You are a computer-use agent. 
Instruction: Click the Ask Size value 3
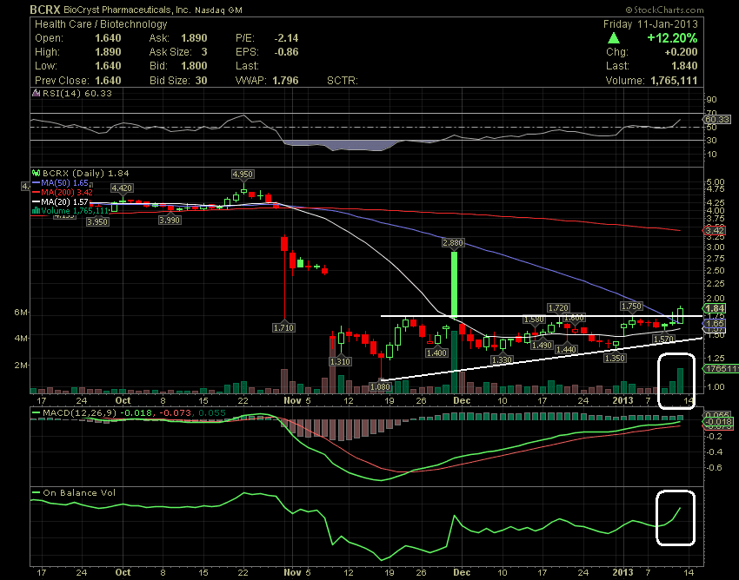click(204, 52)
